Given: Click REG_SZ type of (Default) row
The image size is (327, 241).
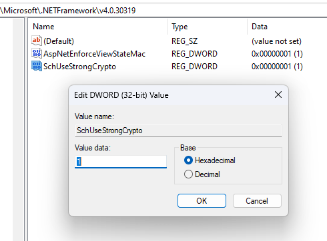Looking at the screenshot, I should 184,41.
